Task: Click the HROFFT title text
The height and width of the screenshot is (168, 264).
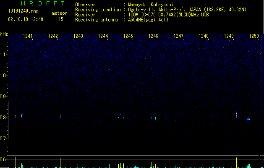Action: tap(43, 3)
